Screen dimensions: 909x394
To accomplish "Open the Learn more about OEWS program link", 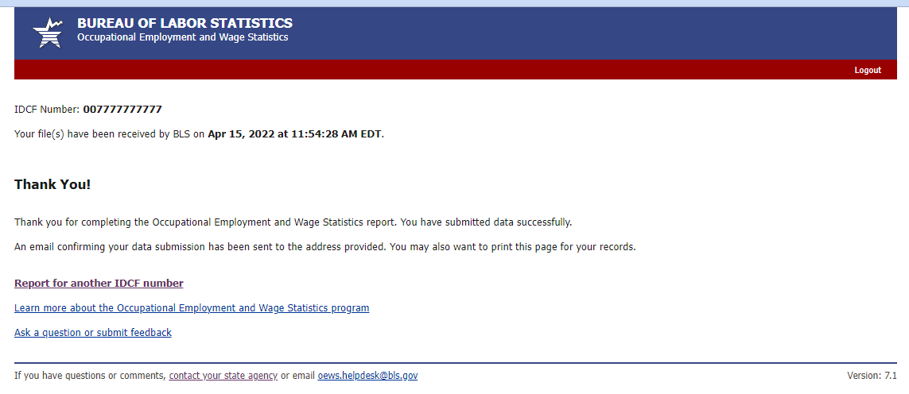I will coord(192,308).
